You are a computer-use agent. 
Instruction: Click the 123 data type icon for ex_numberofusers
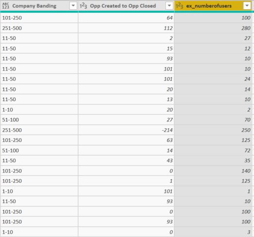point(180,6)
